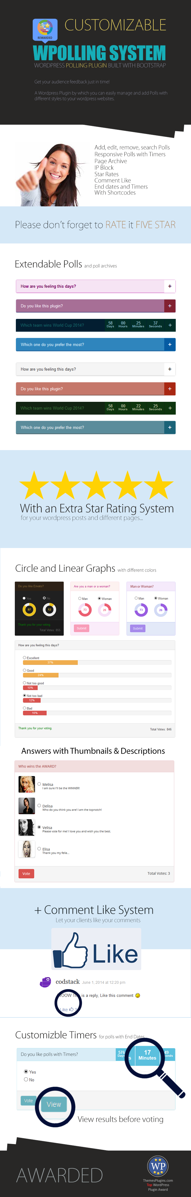Screen dimensions: 191x1197
Task: Click the codstack purple avatar icon
Action: click(45, 982)
